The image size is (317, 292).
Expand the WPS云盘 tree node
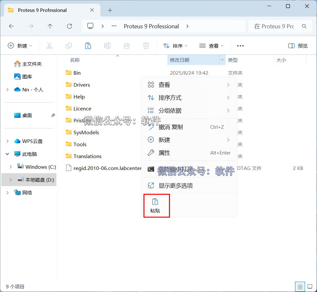[7, 141]
